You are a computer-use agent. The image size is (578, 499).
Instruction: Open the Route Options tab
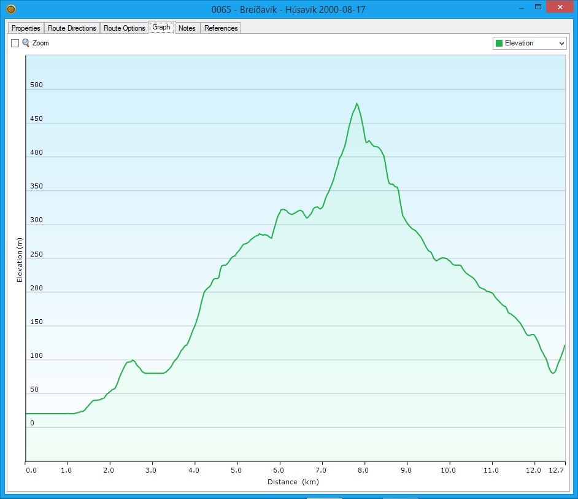124,28
